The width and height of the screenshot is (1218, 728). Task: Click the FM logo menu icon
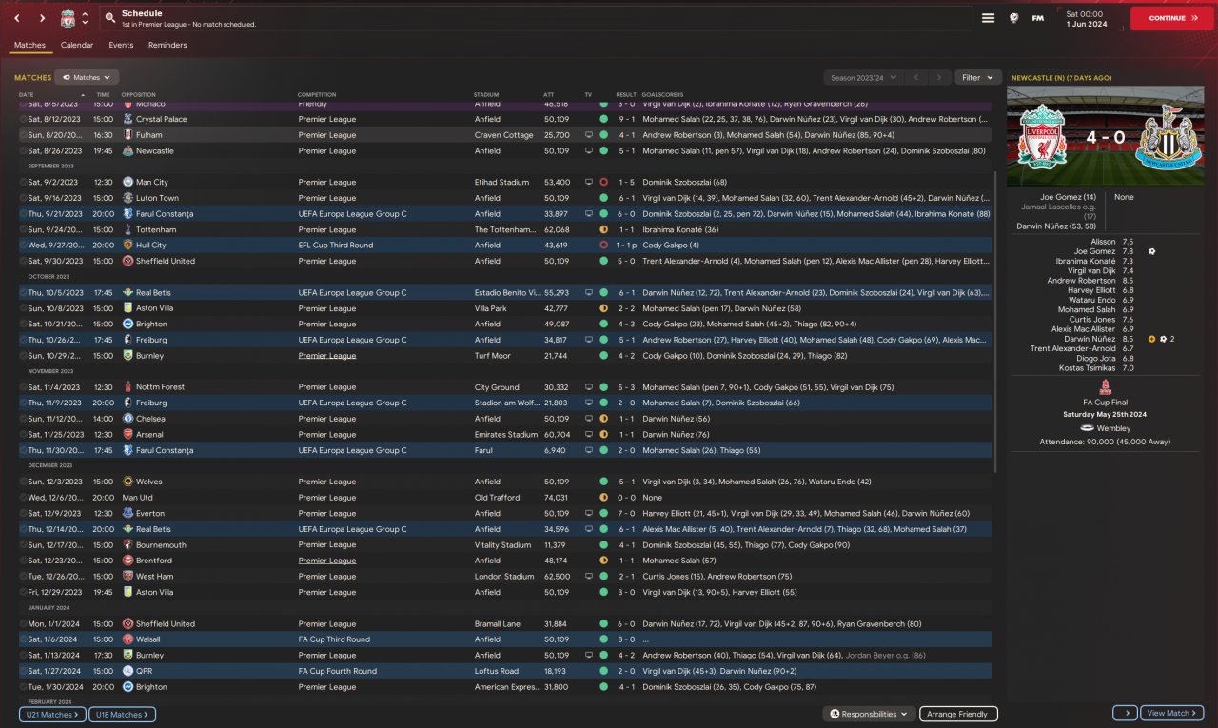tap(1038, 18)
